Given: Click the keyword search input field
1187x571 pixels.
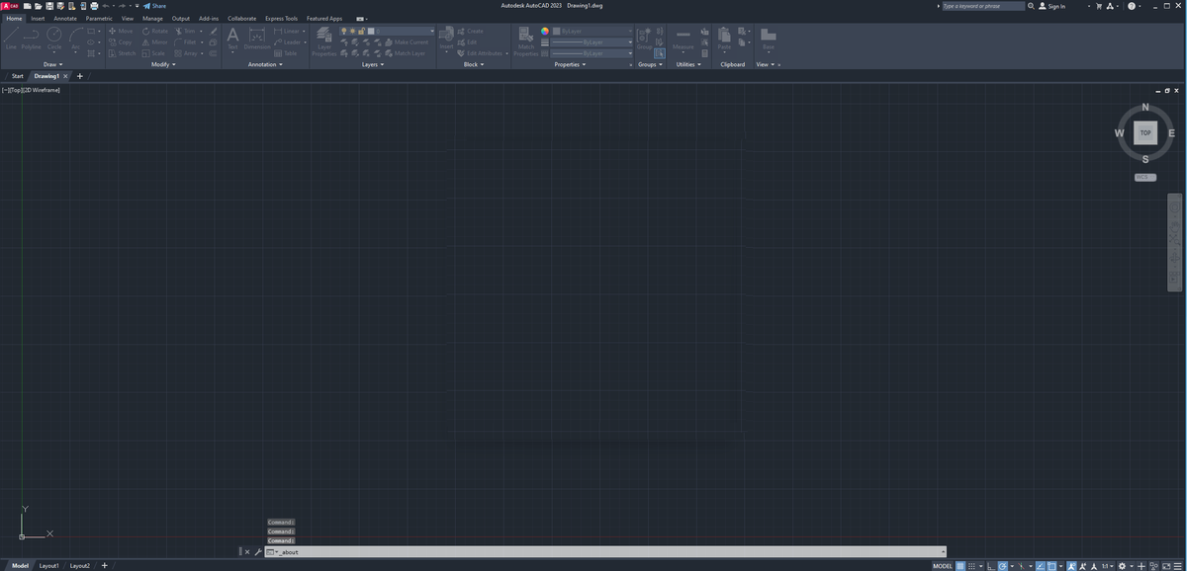Looking at the screenshot, I should point(982,6).
